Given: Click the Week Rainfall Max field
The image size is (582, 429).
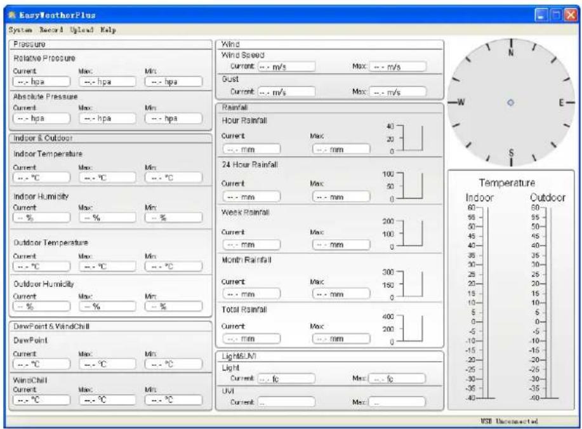Looking at the screenshot, I should pos(341,244).
